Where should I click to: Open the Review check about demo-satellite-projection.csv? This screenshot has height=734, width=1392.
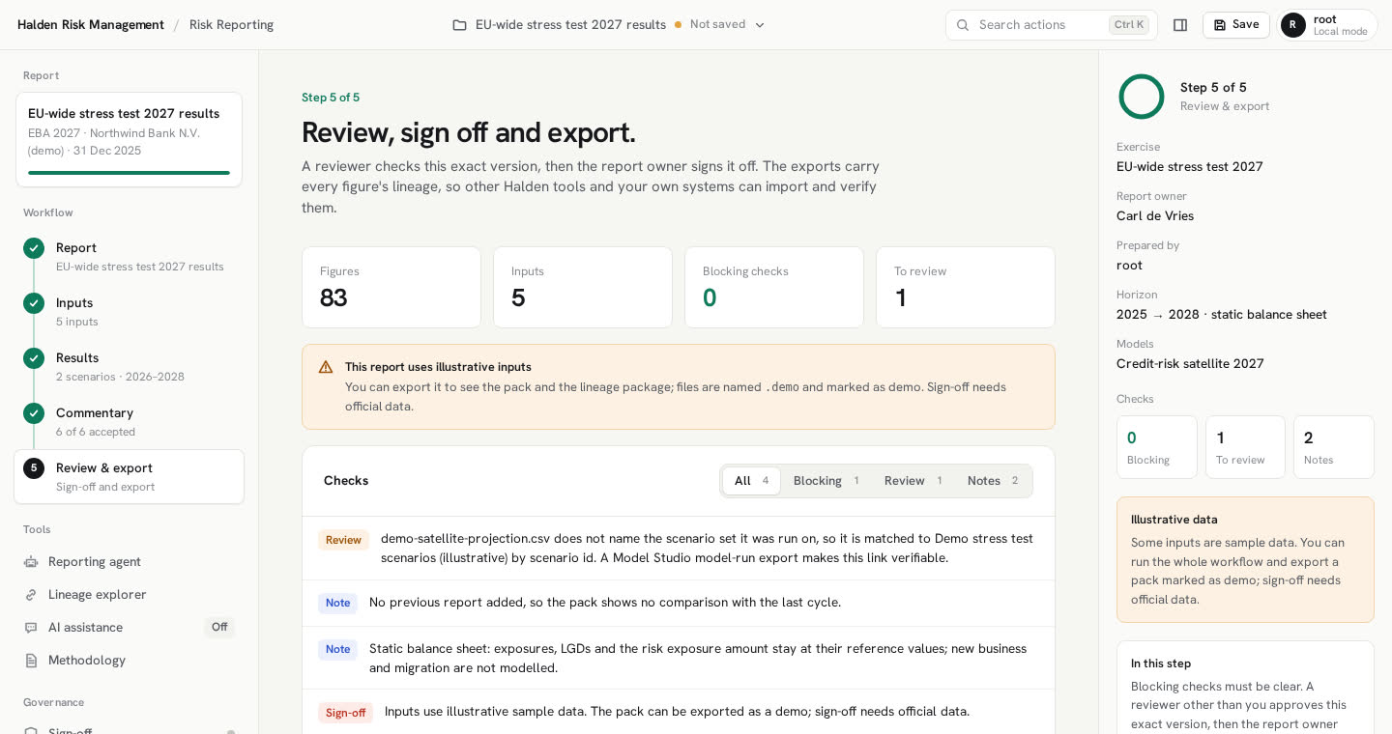[x=679, y=549]
